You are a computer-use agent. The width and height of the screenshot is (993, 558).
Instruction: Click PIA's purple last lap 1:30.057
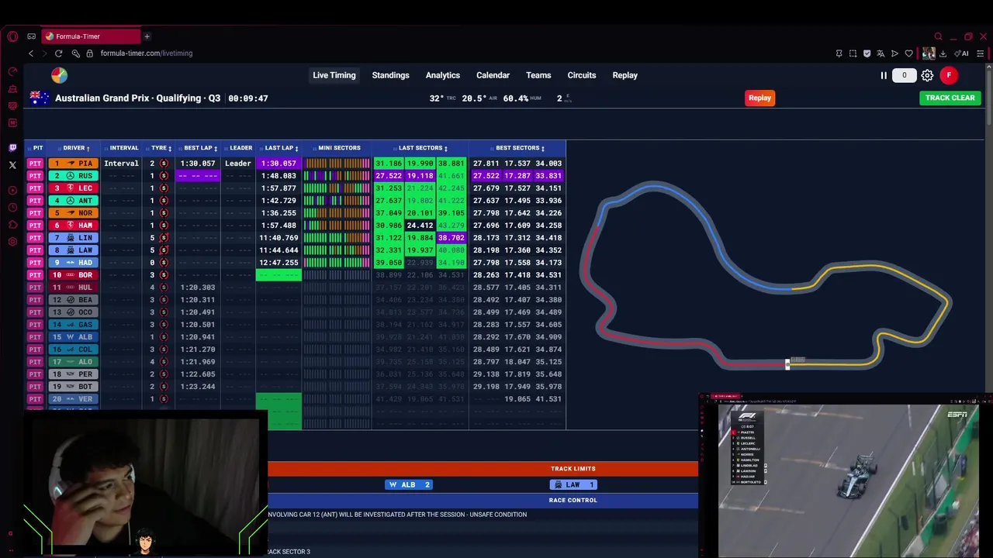coord(279,164)
